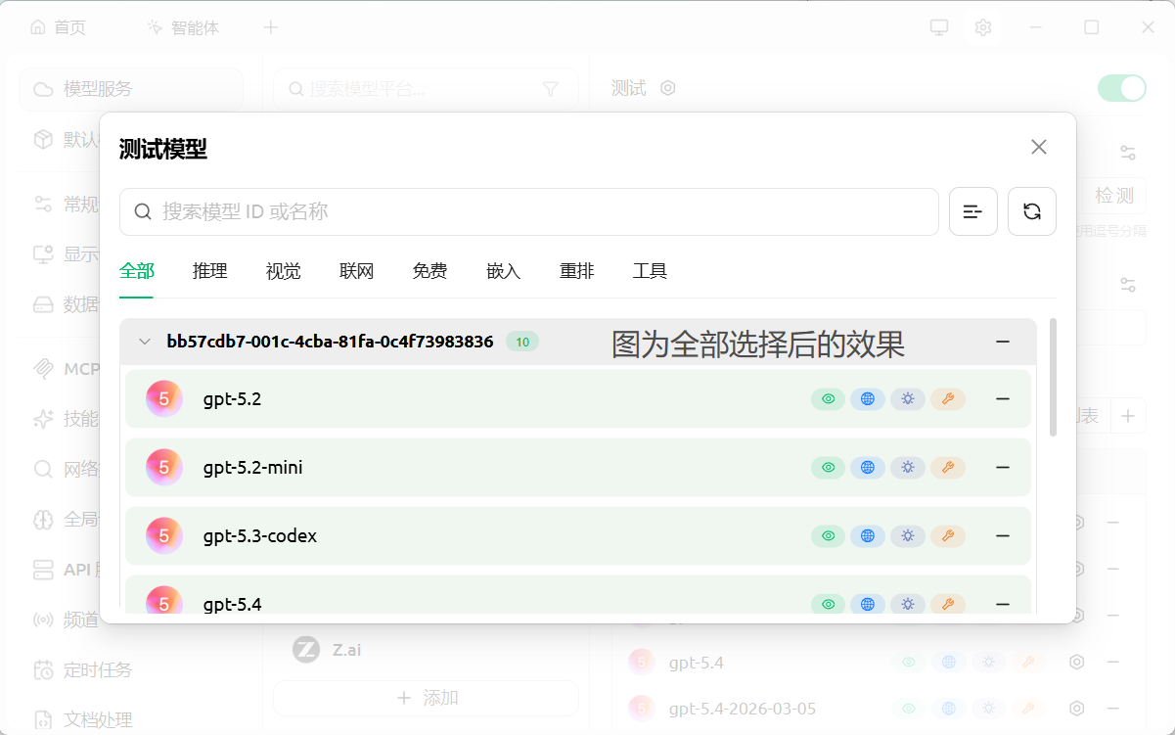Viewport: 1175px width, 735px height.
Task: Click vision eye badge on gpt-5.2
Action: pos(829,398)
